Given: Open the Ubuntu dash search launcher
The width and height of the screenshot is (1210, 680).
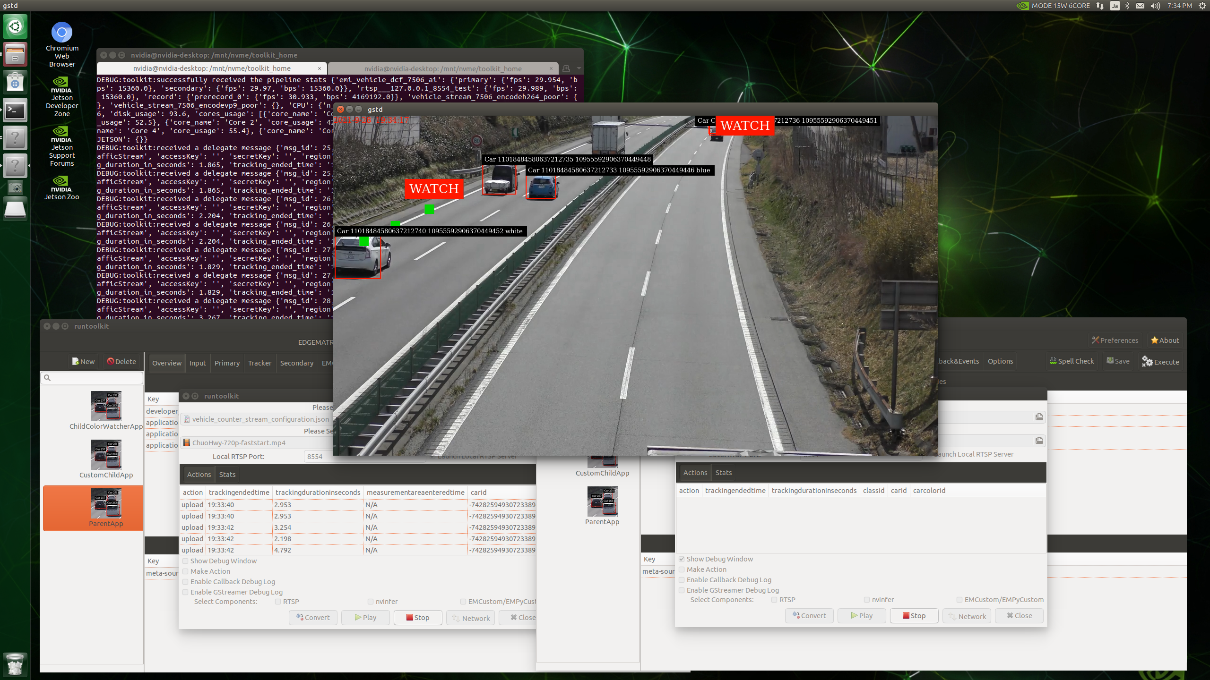Looking at the screenshot, I should tap(15, 26).
